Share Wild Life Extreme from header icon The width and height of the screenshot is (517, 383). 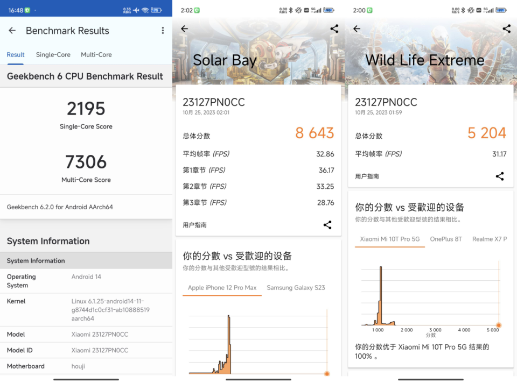[506, 29]
